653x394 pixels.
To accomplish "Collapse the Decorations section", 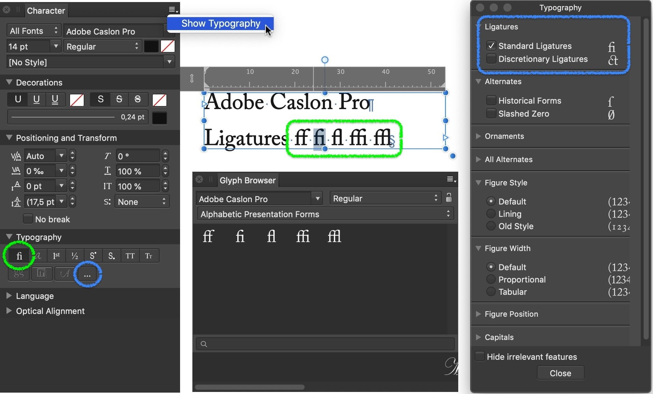I will pos(9,82).
